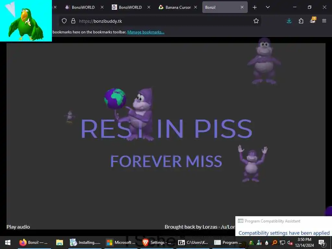The image size is (332, 249).
Task: Open the network status tray icon
Action: tap(282, 243)
